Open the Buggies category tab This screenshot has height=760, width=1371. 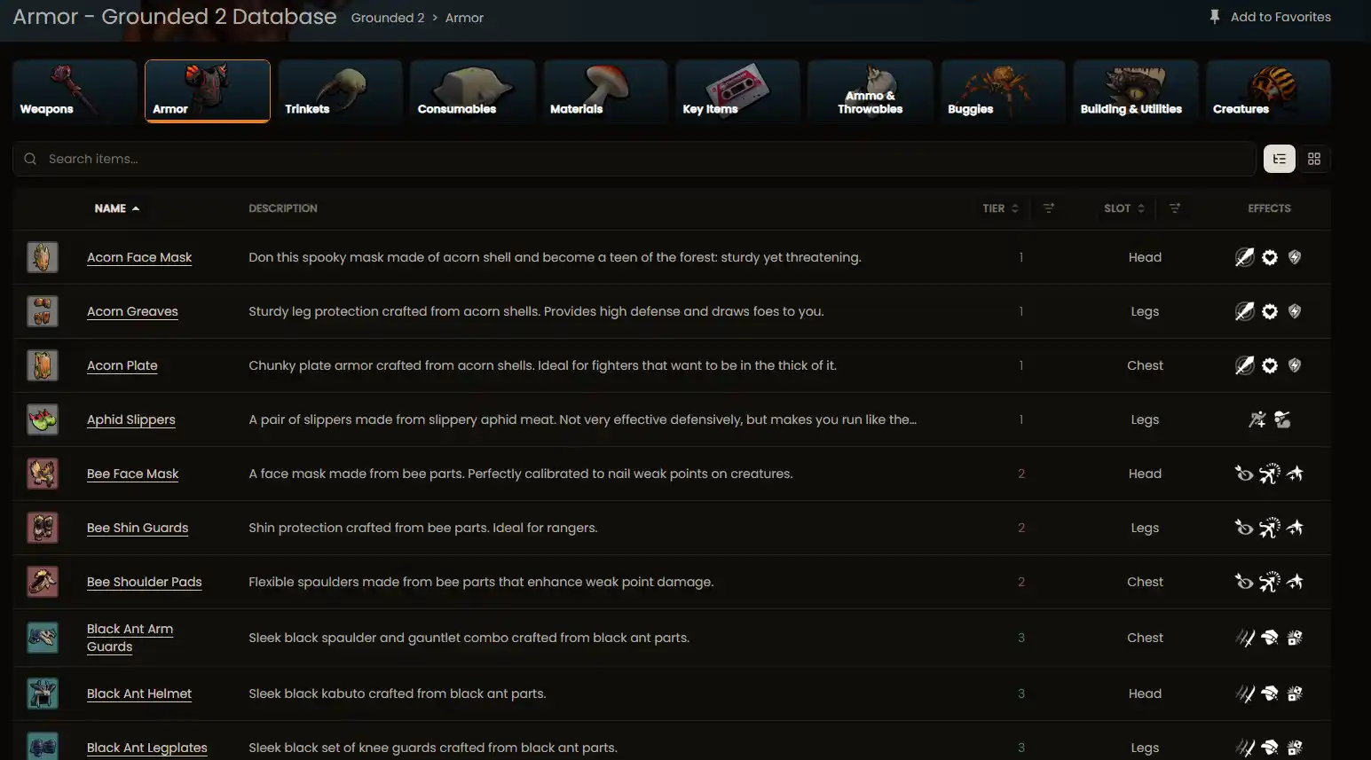pos(1003,91)
